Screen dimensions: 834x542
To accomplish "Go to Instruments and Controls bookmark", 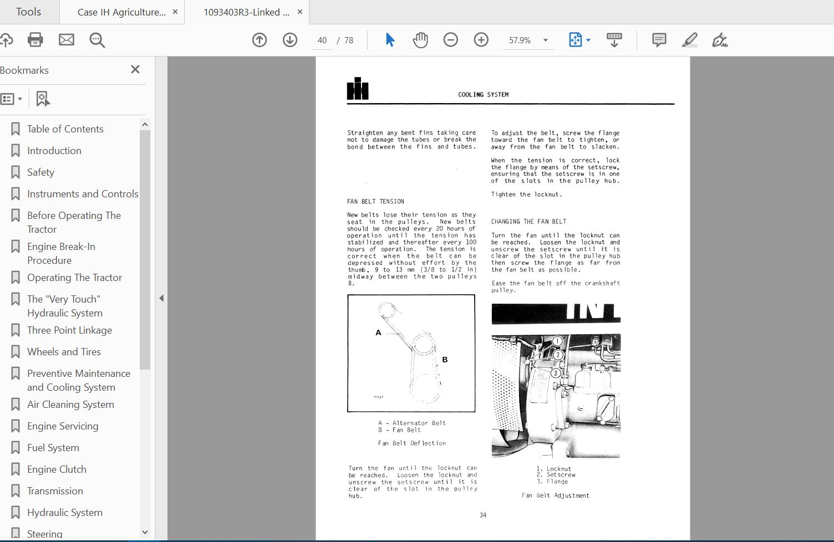I will (x=83, y=193).
